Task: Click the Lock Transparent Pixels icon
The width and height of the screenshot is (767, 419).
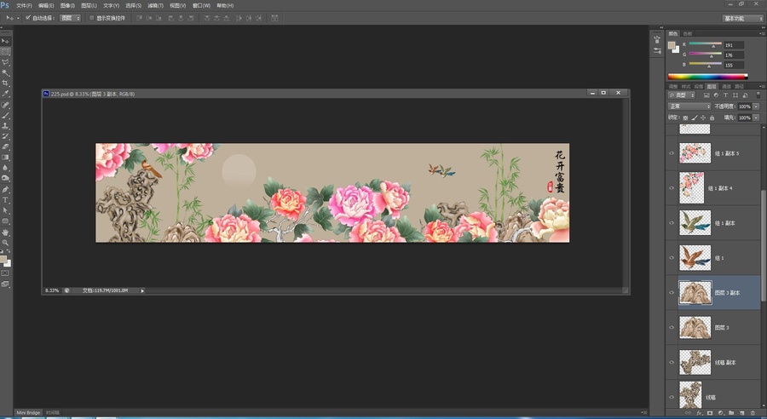Action: pyautogui.click(x=685, y=118)
